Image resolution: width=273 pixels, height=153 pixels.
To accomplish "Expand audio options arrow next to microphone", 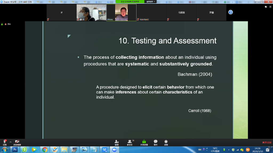I will 11,142.
